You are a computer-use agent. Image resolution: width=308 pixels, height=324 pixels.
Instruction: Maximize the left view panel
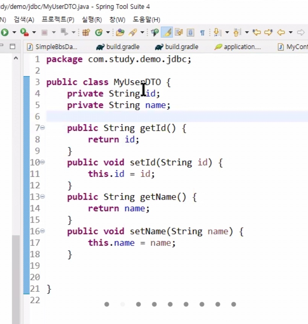[13, 46]
